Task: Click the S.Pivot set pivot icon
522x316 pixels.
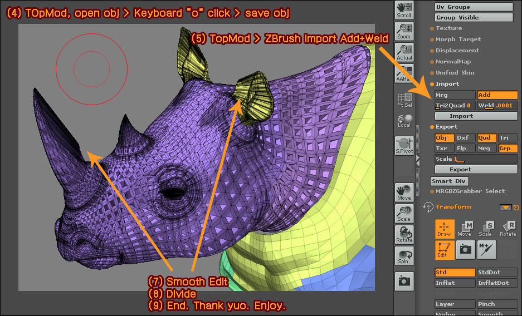Action: [404, 146]
